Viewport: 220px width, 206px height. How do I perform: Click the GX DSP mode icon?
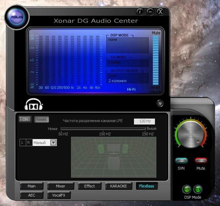tap(198, 189)
